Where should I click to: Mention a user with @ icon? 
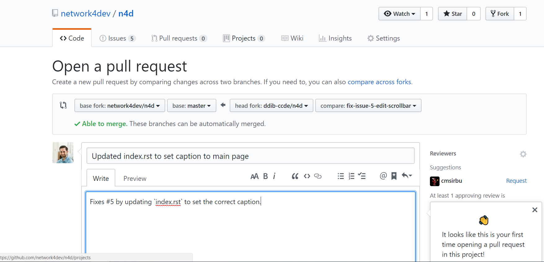[383, 176]
